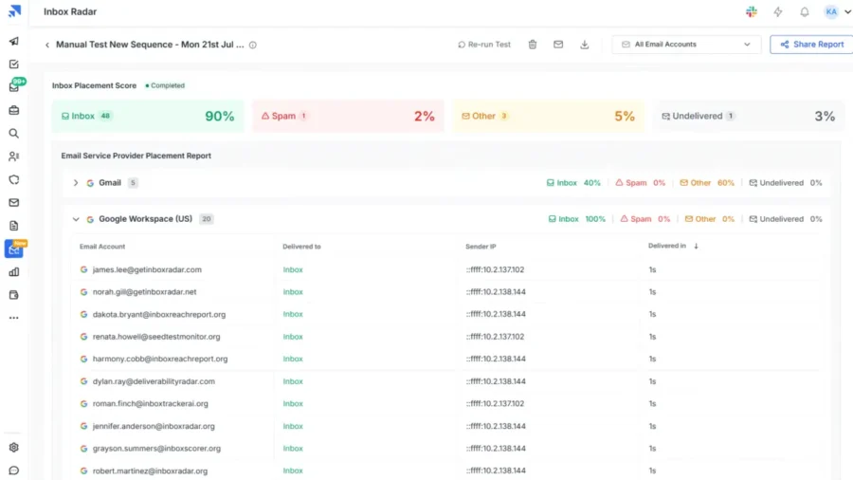853x480 pixels.
Task: Click the lightning bolt icon
Action: coord(778,12)
